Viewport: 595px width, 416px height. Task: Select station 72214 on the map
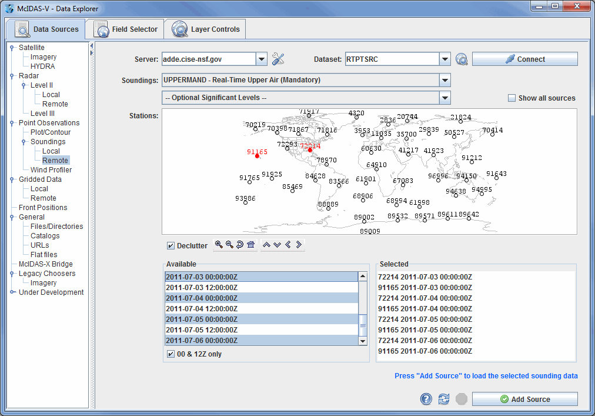coord(310,151)
